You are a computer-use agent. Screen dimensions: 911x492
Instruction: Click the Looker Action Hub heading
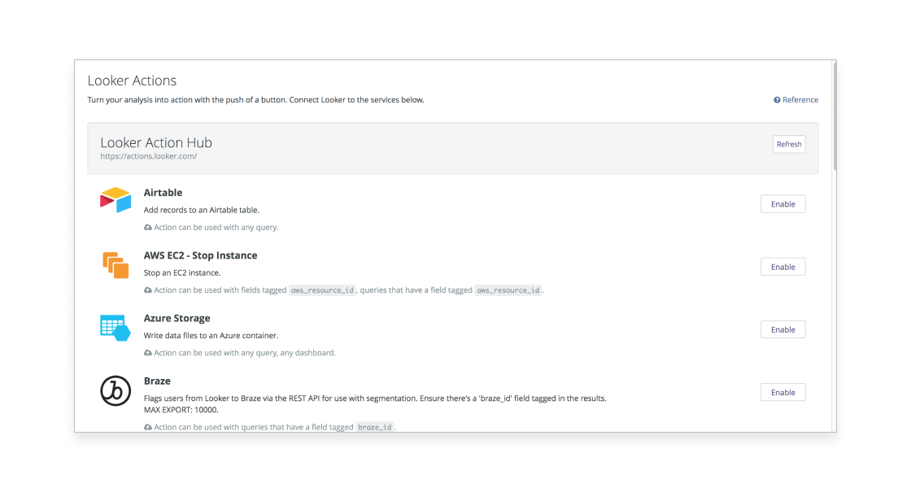click(156, 142)
